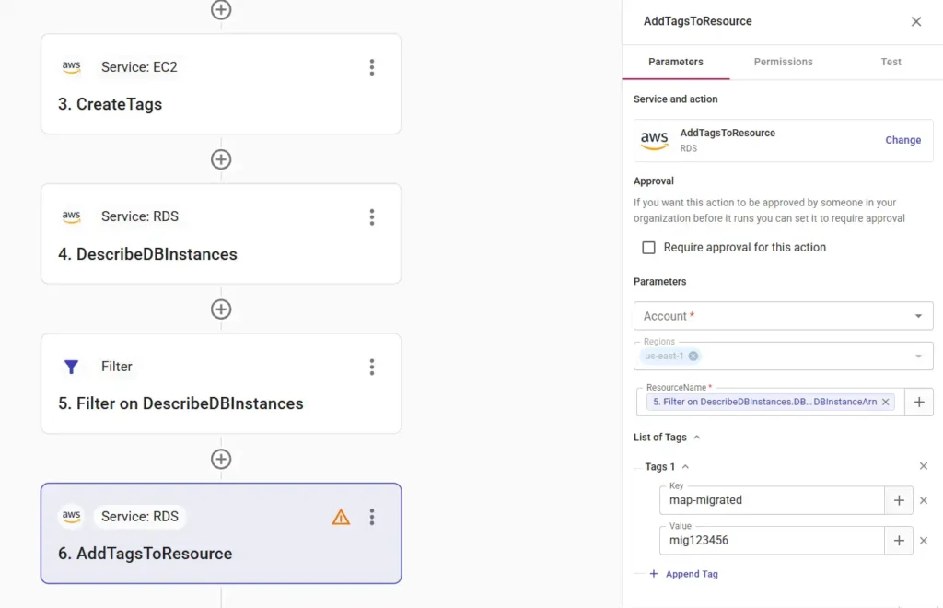Close the AddTagsToResource side panel
The width and height of the screenshot is (943, 608).
[x=916, y=22]
